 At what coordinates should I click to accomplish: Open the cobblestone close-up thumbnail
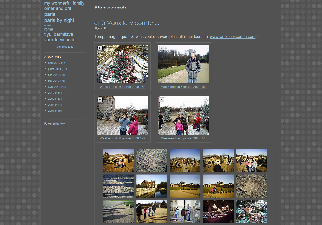pyautogui.click(x=152, y=160)
